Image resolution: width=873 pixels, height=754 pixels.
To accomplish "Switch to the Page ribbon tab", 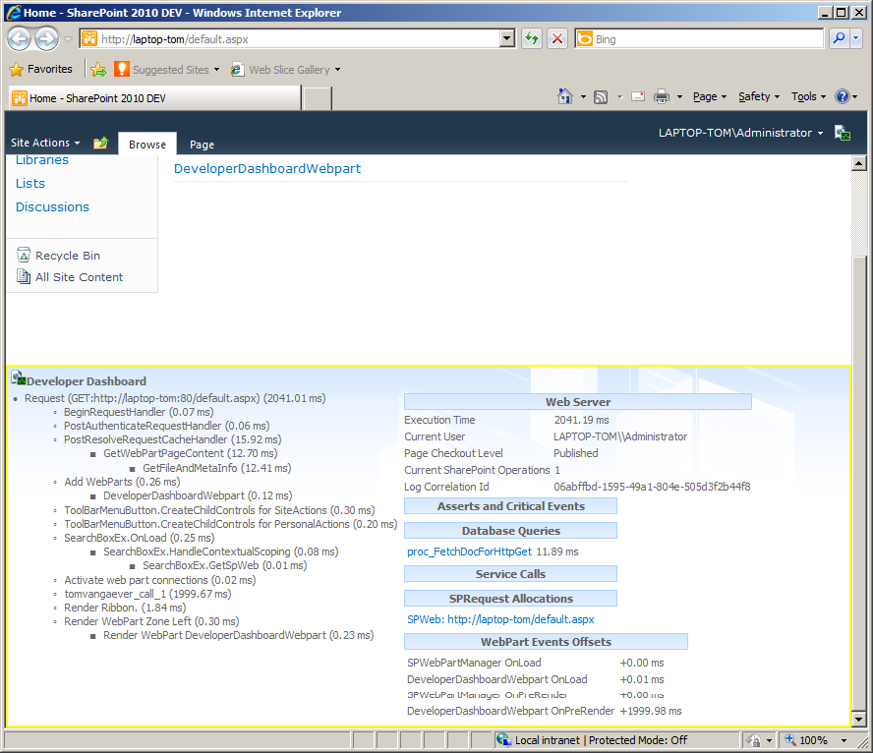I will coord(202,145).
